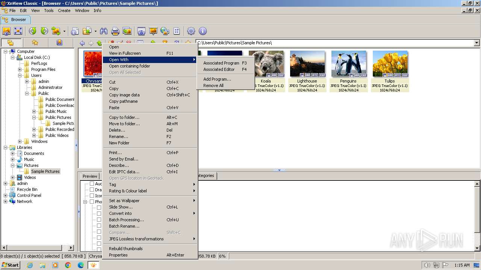Open Chrome from the taskbar
The width and height of the screenshot is (481, 270).
[x=68, y=265]
